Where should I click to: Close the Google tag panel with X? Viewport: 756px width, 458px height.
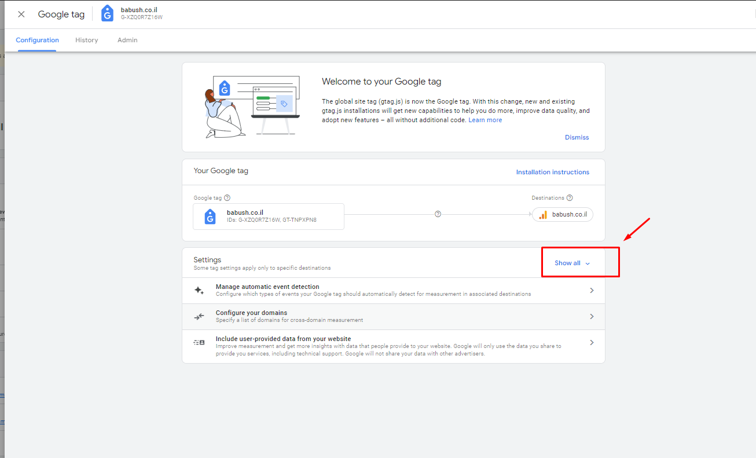pyautogui.click(x=21, y=14)
